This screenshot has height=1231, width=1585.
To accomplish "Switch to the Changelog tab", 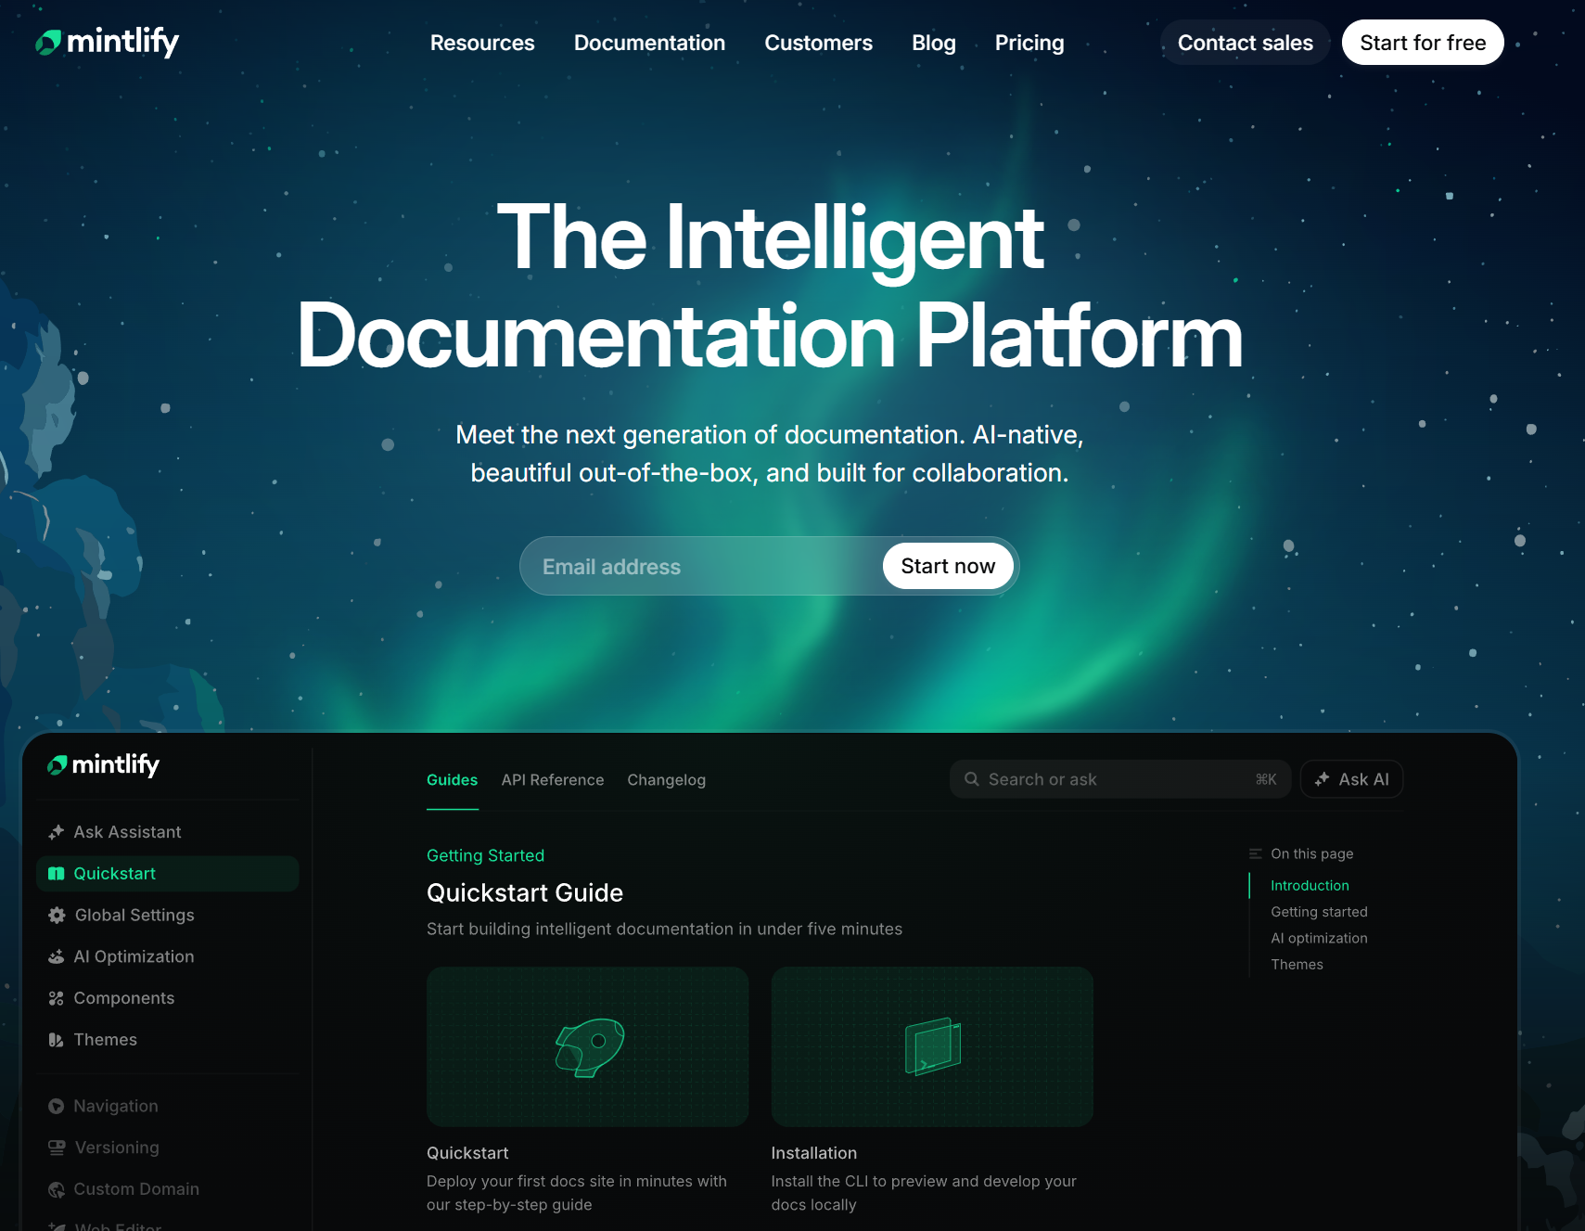I will point(666,780).
